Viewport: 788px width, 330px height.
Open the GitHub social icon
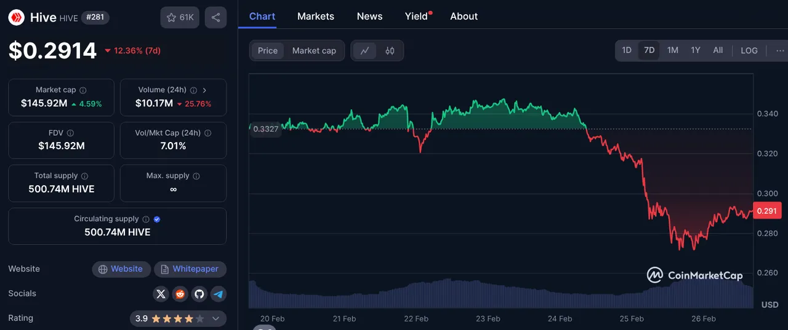coord(199,294)
